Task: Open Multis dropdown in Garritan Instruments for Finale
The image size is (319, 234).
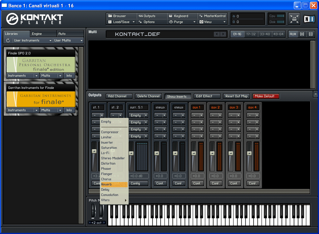Action: click(51, 110)
